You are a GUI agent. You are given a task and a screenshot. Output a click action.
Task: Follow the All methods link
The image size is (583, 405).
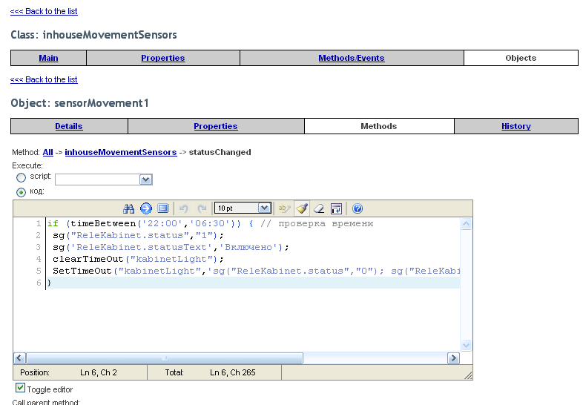(x=48, y=152)
